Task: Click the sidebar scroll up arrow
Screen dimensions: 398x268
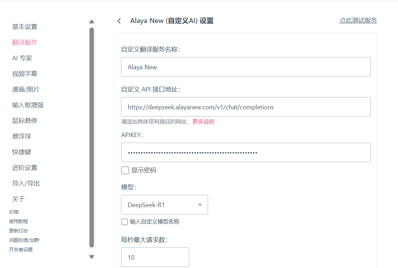Action: click(91, 22)
